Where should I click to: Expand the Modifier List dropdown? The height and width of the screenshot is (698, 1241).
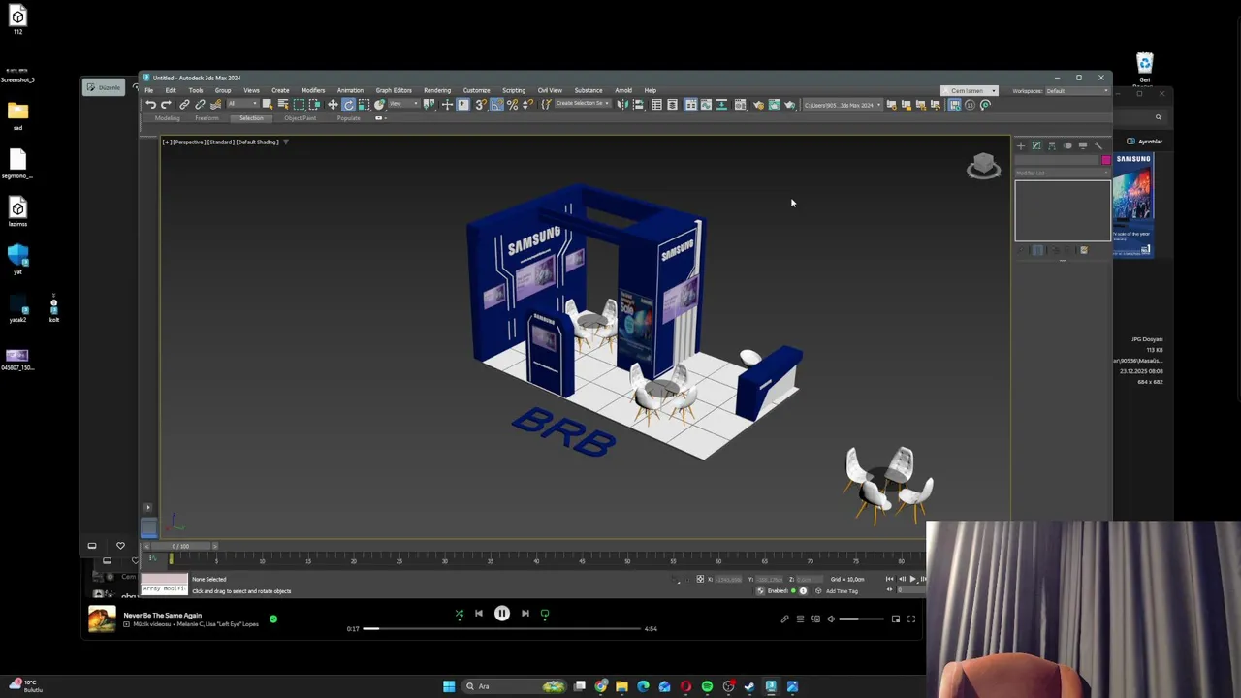click(1063, 173)
